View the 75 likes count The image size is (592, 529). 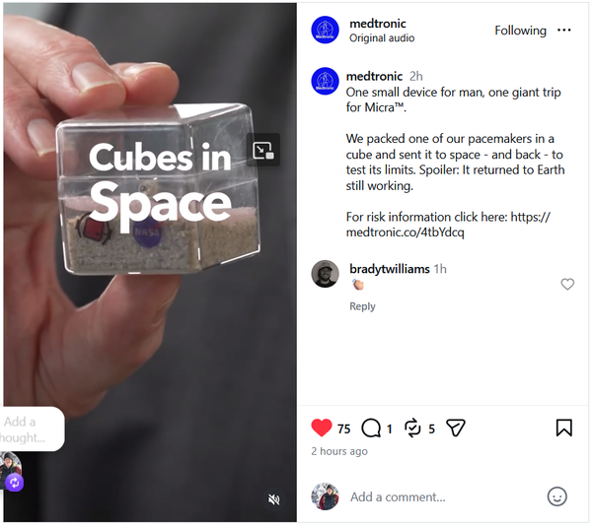click(343, 429)
